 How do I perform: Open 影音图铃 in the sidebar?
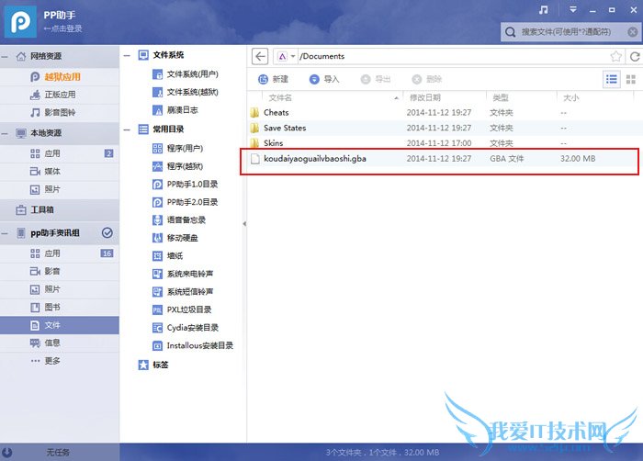(60, 112)
